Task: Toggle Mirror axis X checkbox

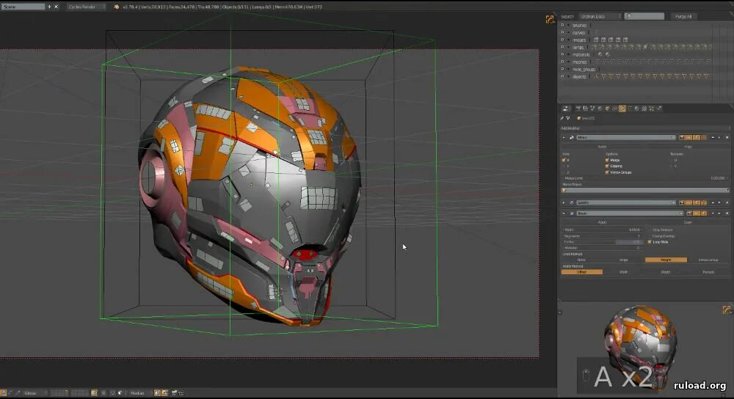Action: [564, 160]
